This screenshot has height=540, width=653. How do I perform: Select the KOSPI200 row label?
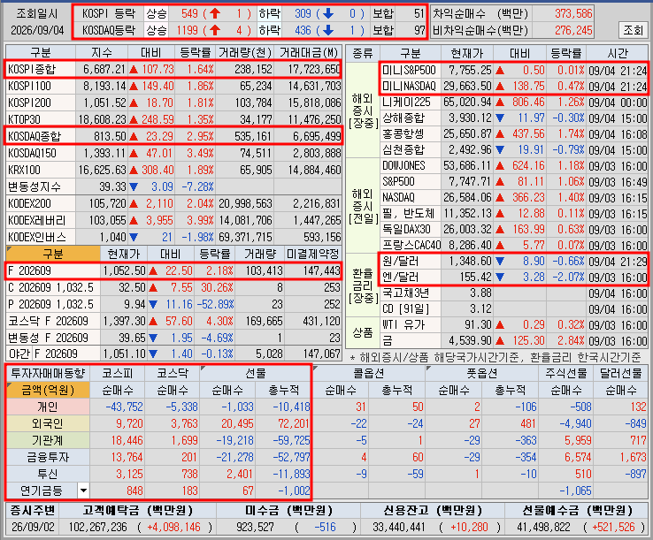(41, 103)
